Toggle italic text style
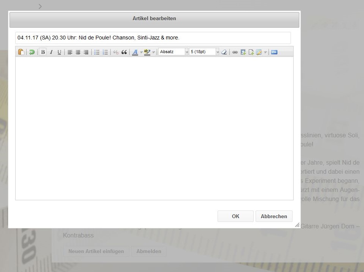 pos(51,52)
